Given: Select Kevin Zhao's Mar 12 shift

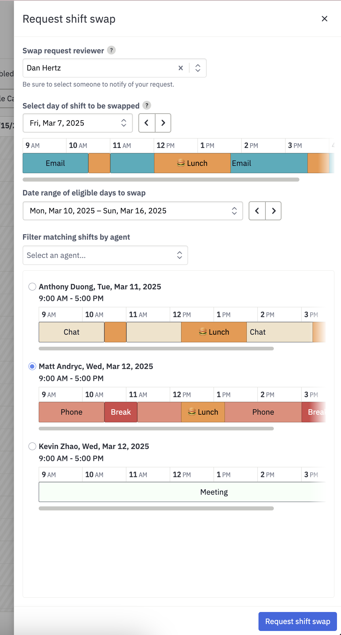Looking at the screenshot, I should click(32, 446).
